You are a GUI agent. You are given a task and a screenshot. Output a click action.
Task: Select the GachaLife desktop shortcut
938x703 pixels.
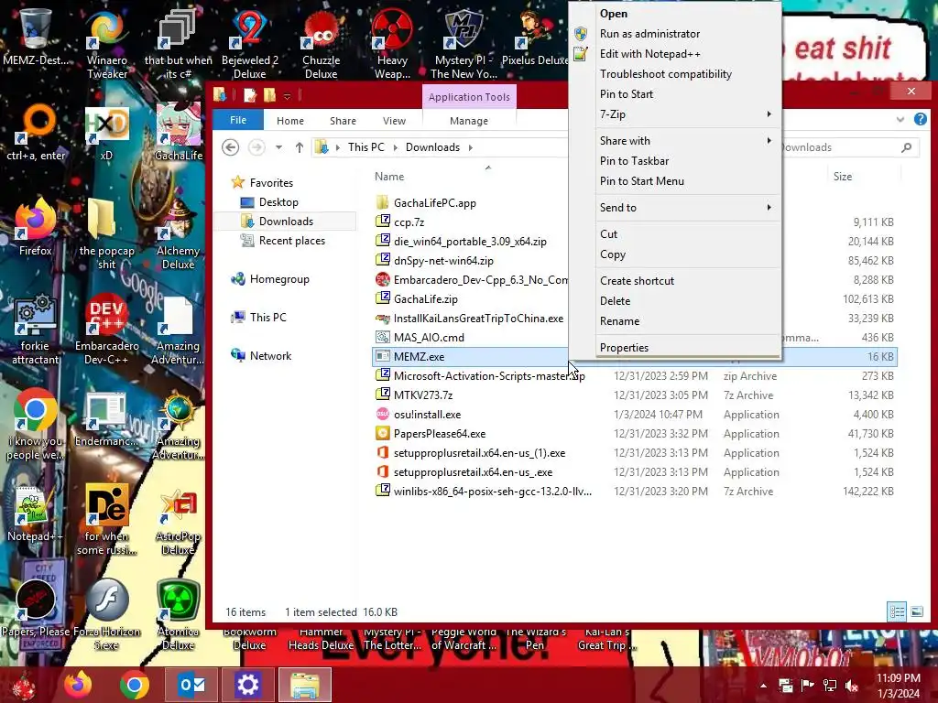pyautogui.click(x=179, y=132)
